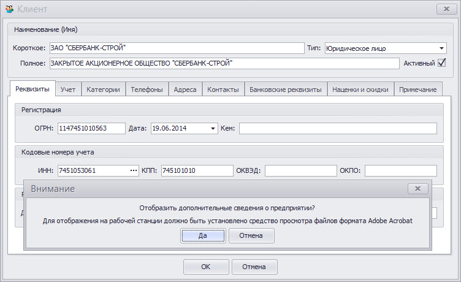
Task: Close the Клиент window
Action: coord(446,9)
